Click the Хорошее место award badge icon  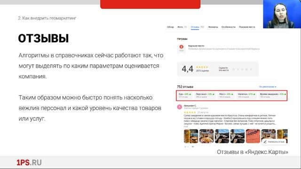point(181,48)
